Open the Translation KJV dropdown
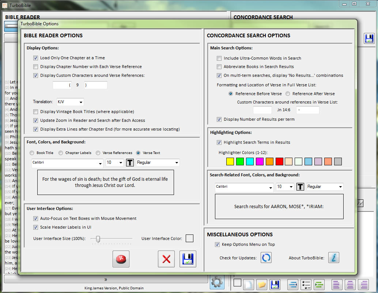 tap(70, 102)
